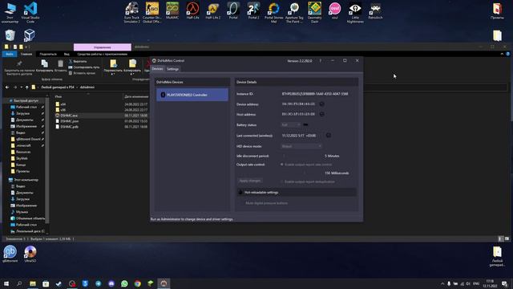
Task: Open Aperture Tag desktop shortcut
Action: click(x=294, y=13)
